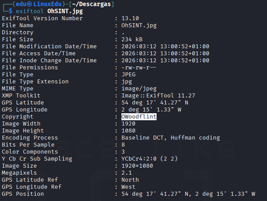Click the Copyright field label
267x201 pixels.
[x=18, y=117]
